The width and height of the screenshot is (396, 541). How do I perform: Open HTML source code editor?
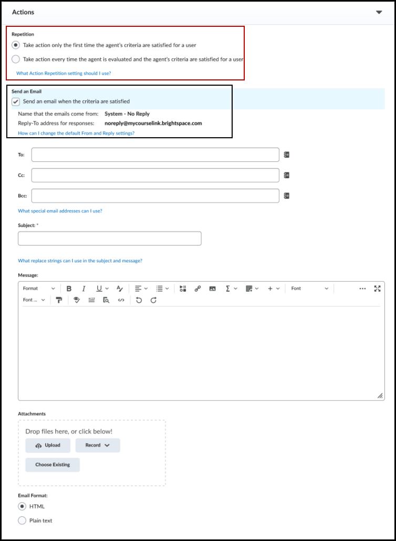pos(121,300)
